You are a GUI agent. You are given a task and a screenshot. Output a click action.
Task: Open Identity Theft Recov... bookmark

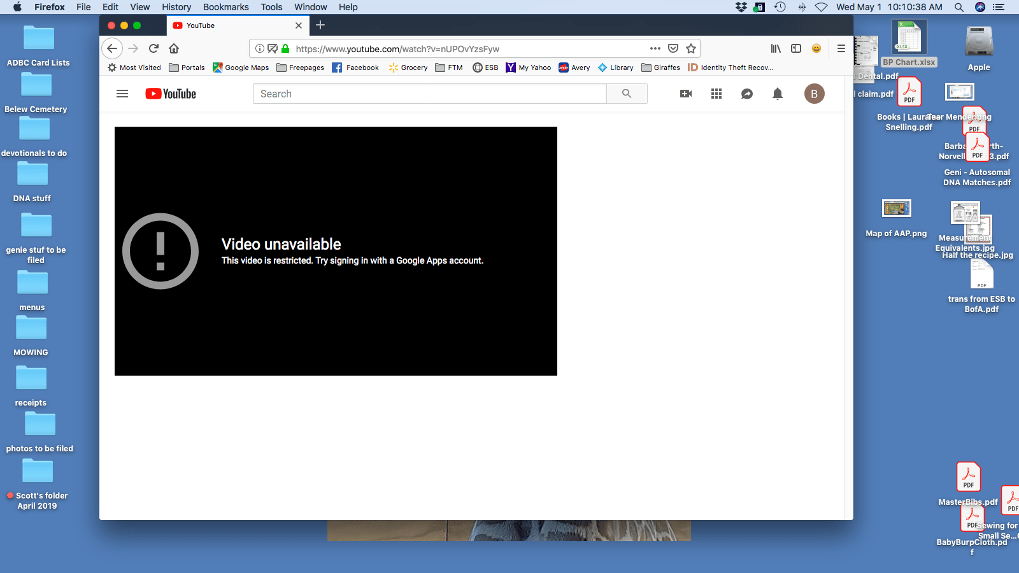(730, 67)
